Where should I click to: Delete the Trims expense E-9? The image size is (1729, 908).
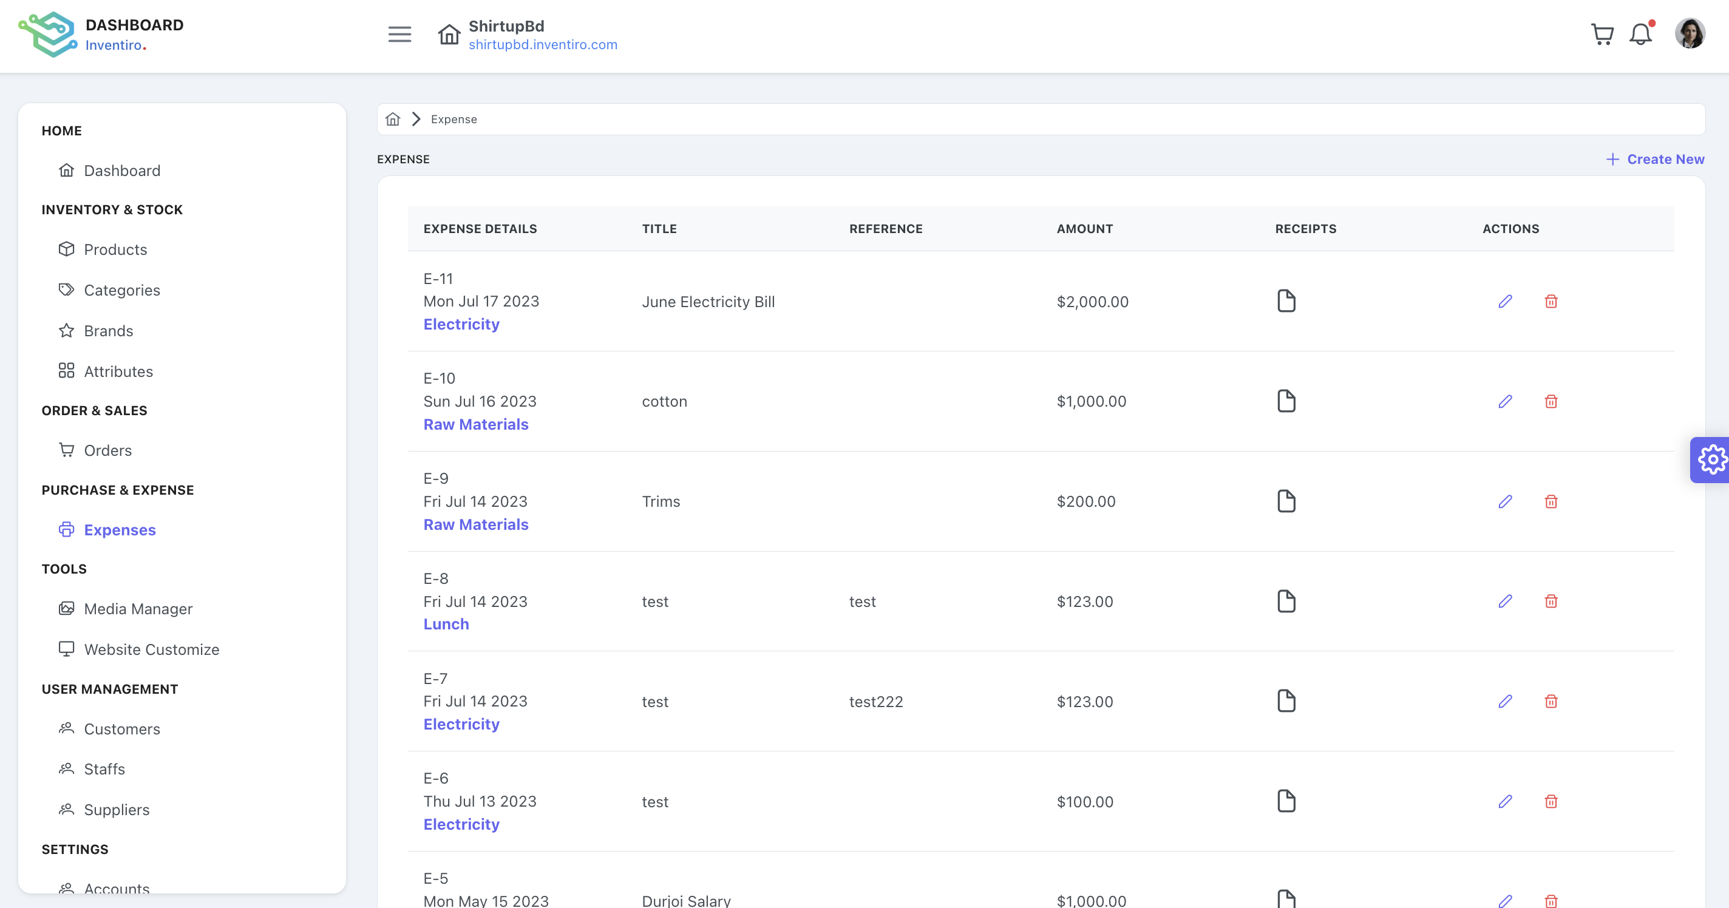[x=1551, y=501]
